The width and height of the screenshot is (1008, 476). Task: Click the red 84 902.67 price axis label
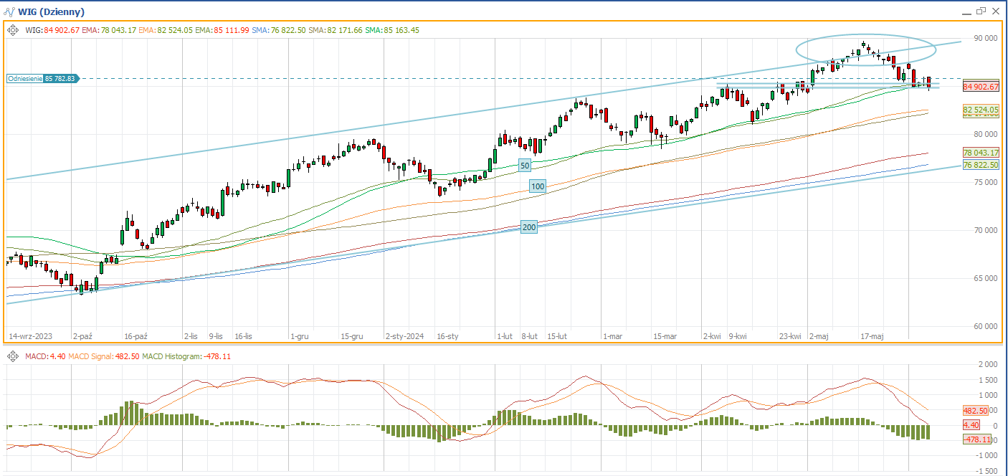point(981,86)
